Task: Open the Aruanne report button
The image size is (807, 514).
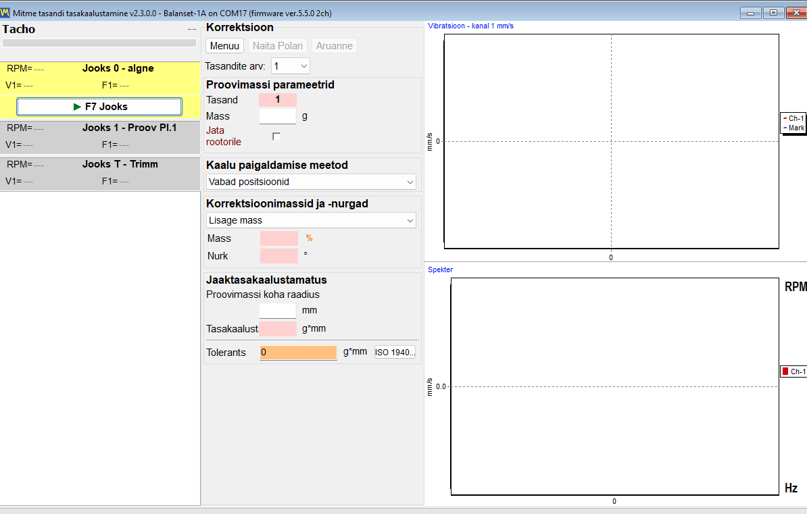Action: [x=334, y=46]
